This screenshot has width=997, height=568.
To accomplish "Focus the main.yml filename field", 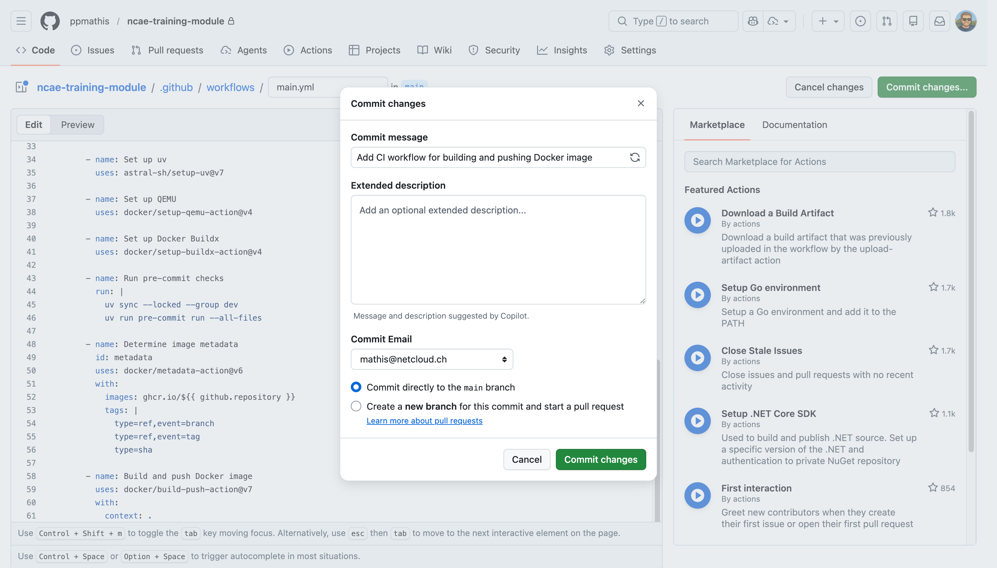I will pos(327,87).
